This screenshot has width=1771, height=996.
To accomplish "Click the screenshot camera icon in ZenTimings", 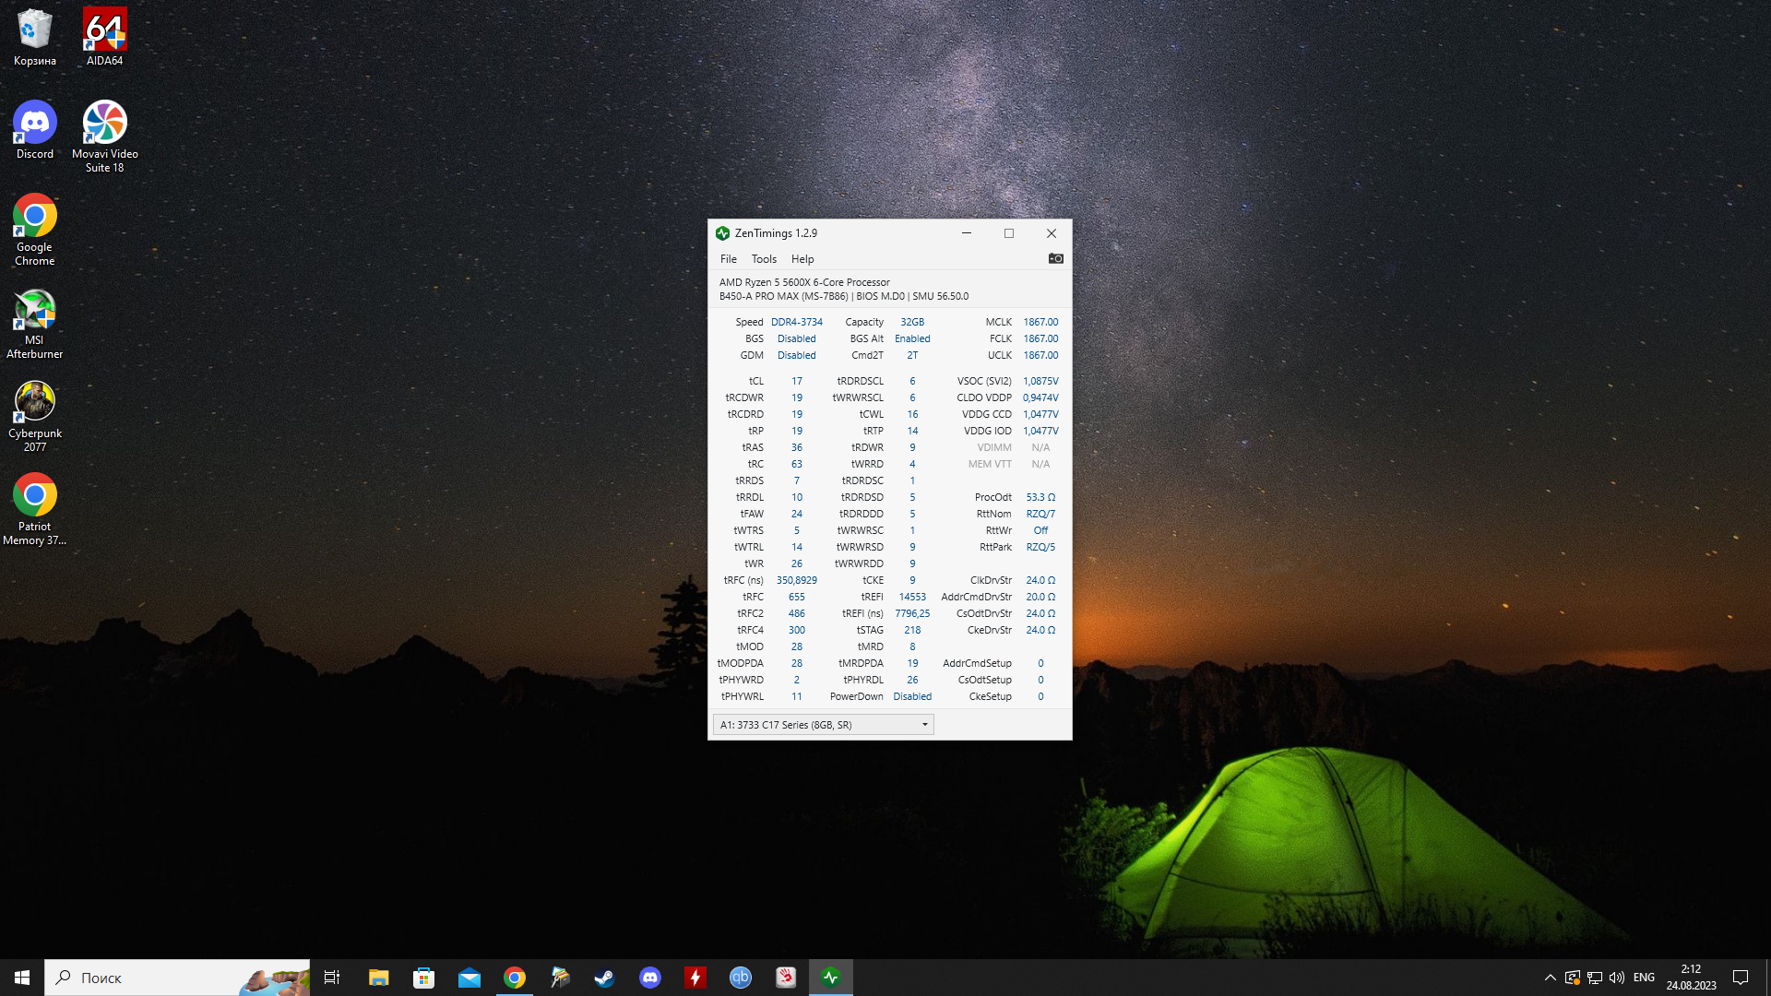I will [x=1056, y=259].
